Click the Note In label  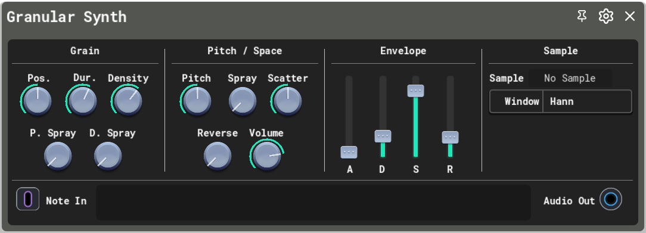point(66,201)
